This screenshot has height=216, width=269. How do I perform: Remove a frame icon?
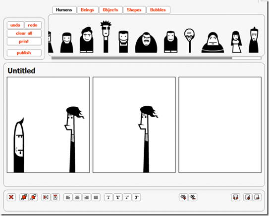tap(257, 197)
